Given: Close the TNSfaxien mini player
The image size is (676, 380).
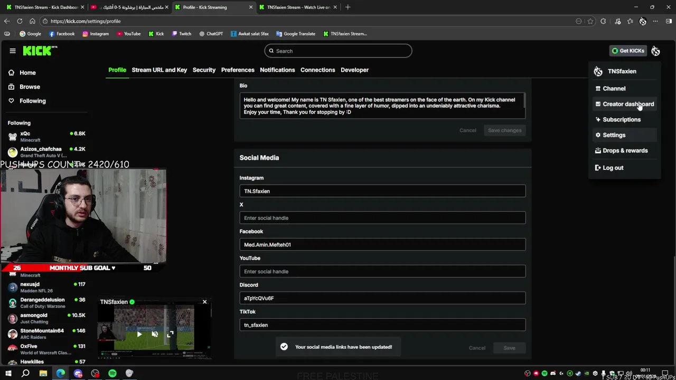Looking at the screenshot, I should pyautogui.click(x=204, y=302).
